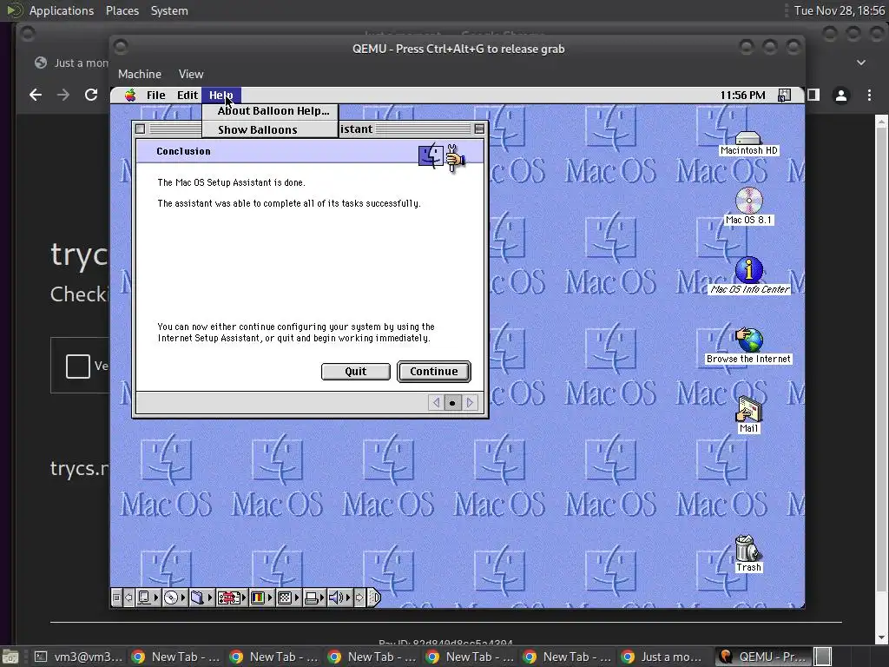
Task: Select the Trash icon
Action: click(x=747, y=554)
